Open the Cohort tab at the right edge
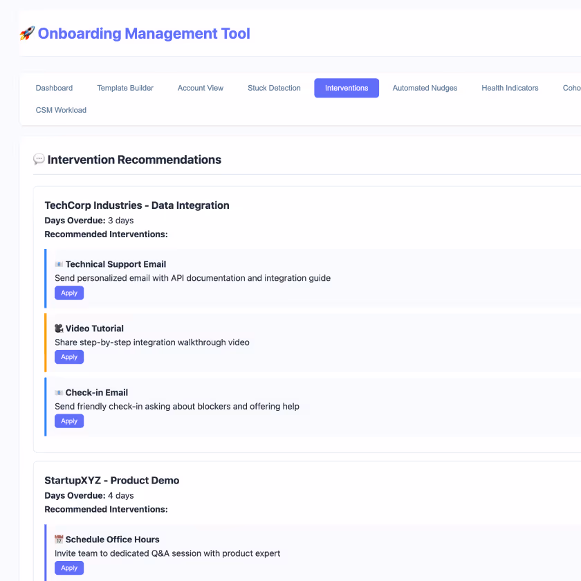This screenshot has height=581, width=581. click(571, 88)
